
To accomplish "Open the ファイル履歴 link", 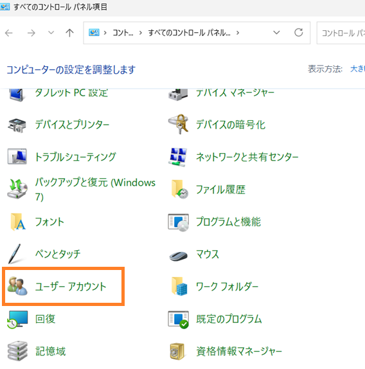I will pyautogui.click(x=220, y=190).
